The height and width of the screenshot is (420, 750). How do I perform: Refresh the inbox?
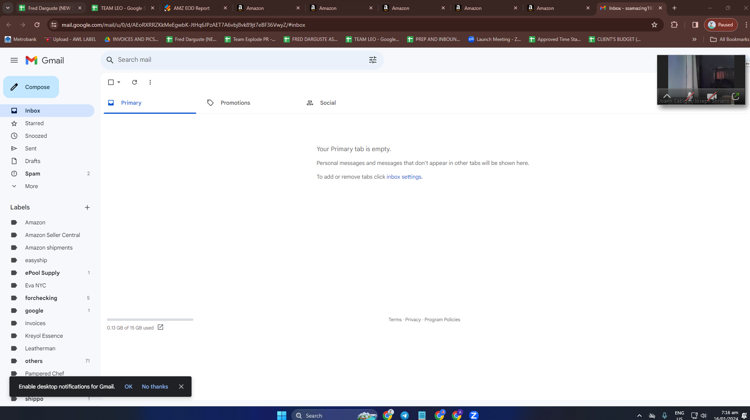(135, 82)
